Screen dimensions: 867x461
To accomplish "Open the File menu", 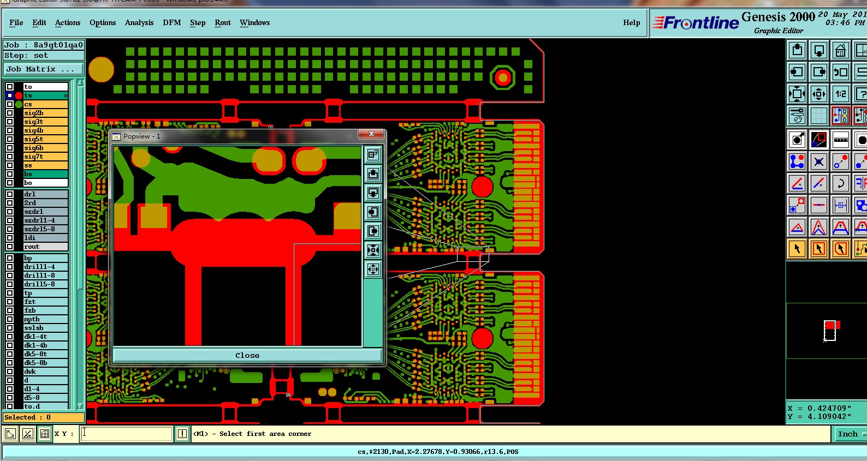I will pos(16,22).
